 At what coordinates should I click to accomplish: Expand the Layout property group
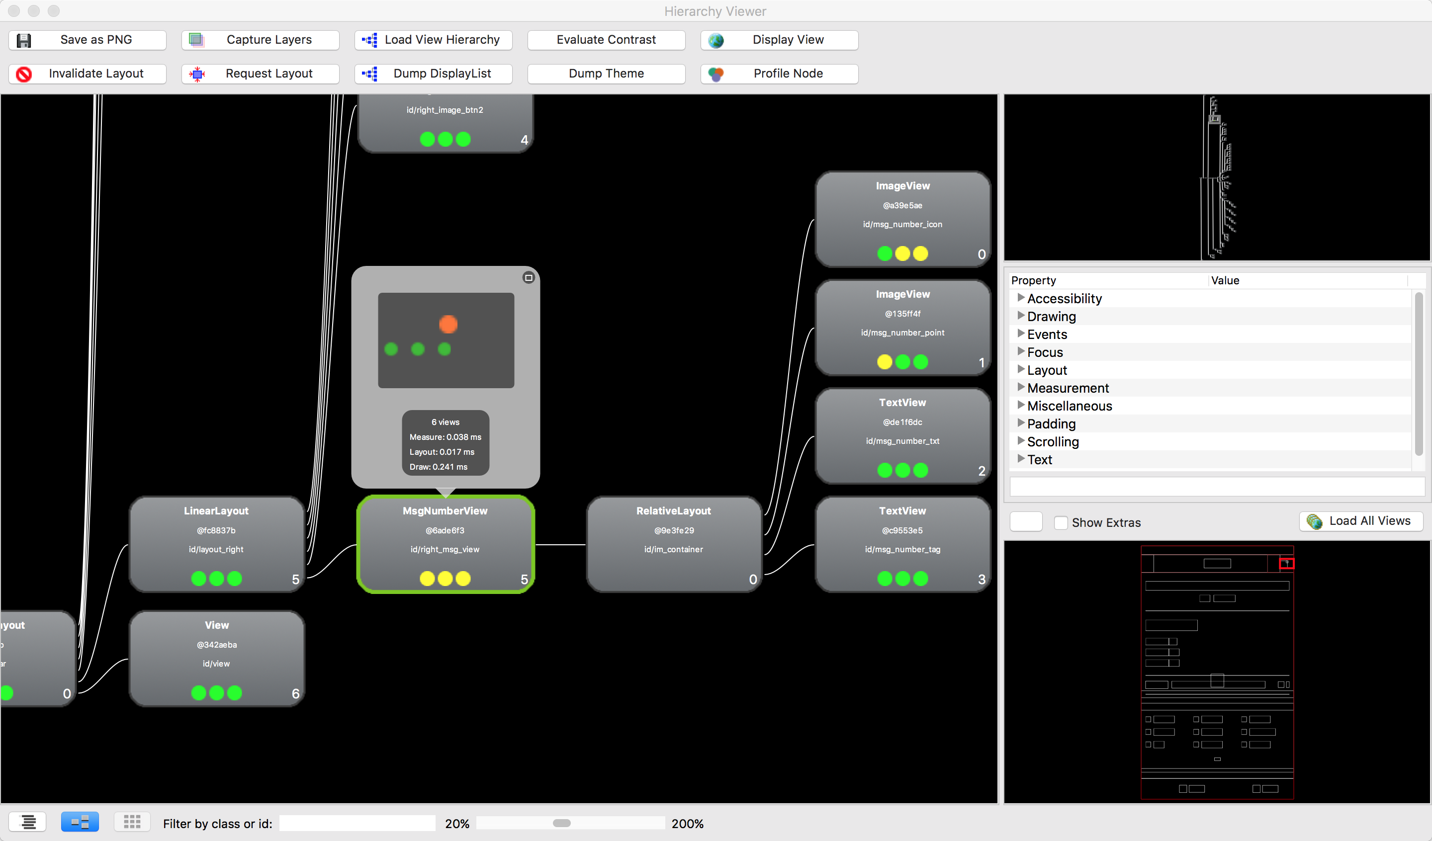point(1021,369)
